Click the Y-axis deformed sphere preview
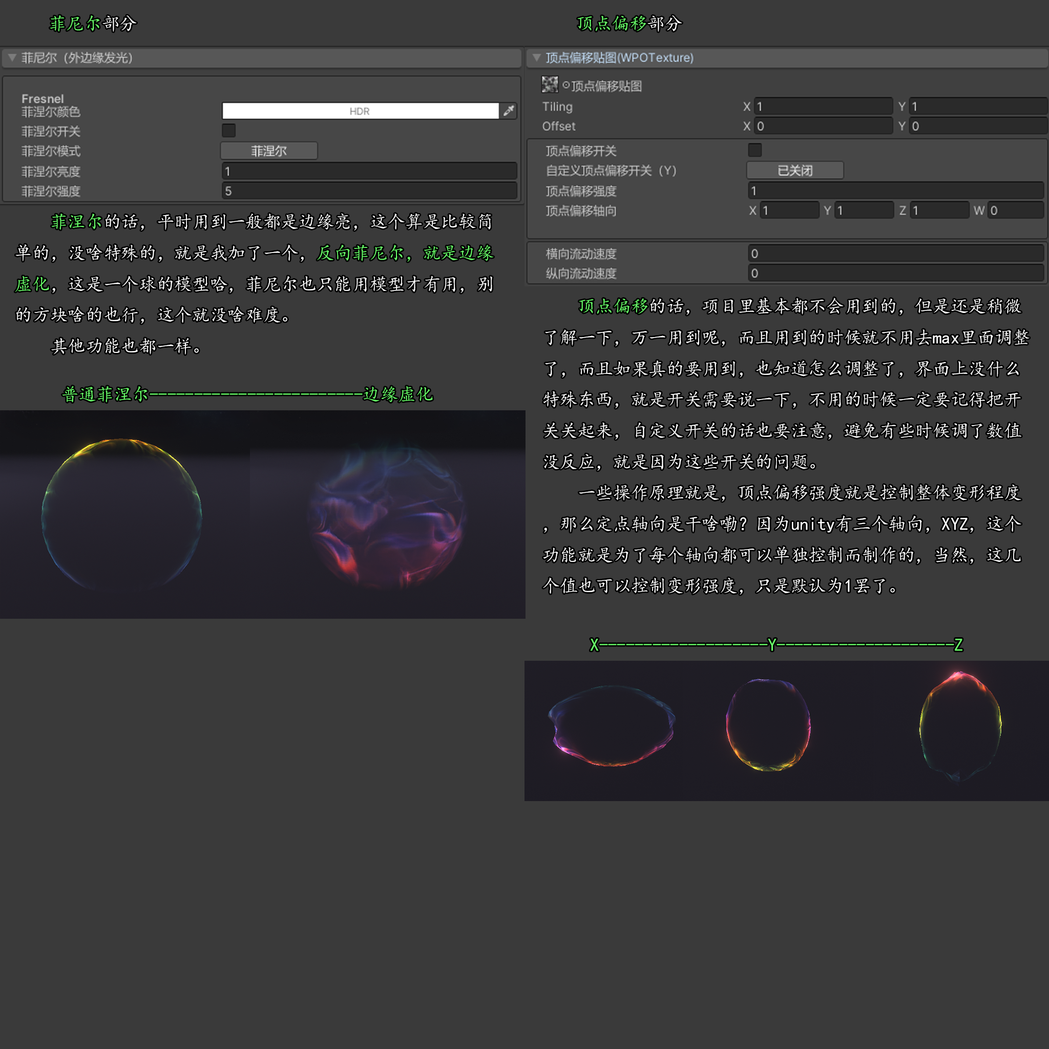This screenshot has height=1049, width=1049. [x=768, y=725]
